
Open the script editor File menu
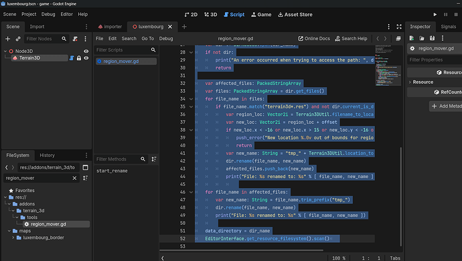[100, 39]
